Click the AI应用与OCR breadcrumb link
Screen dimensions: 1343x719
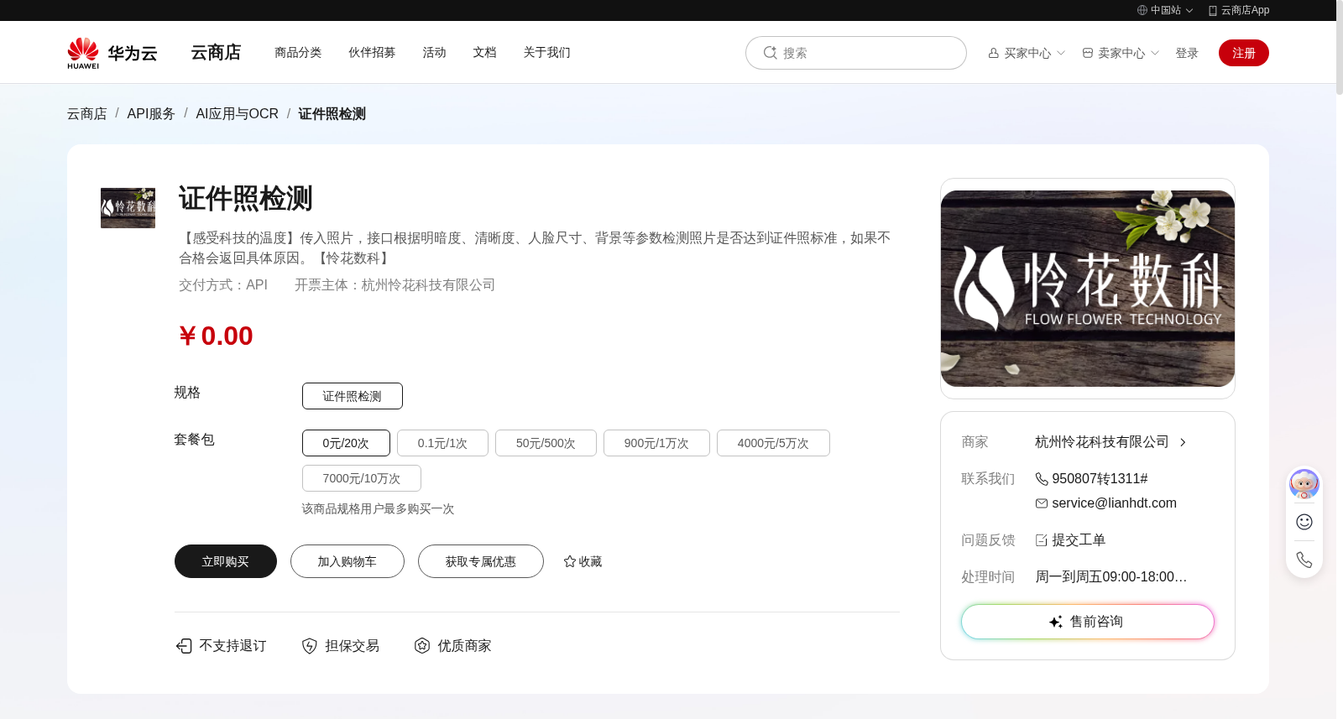[x=237, y=113]
